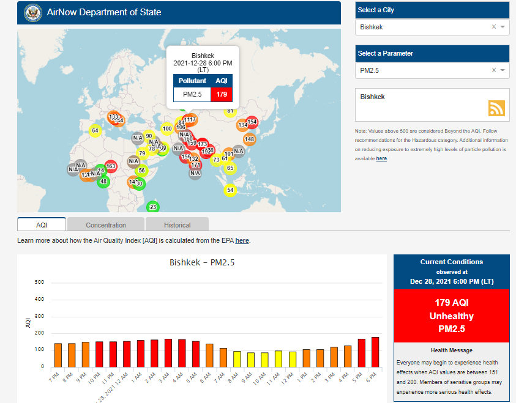
Task: Select the red map marker labeled 163
Action: tap(111, 166)
